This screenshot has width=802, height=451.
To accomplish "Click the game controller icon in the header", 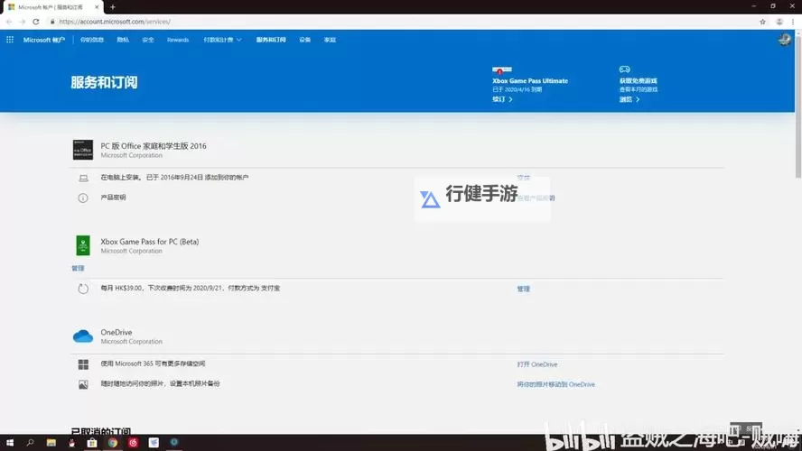I will [x=624, y=69].
